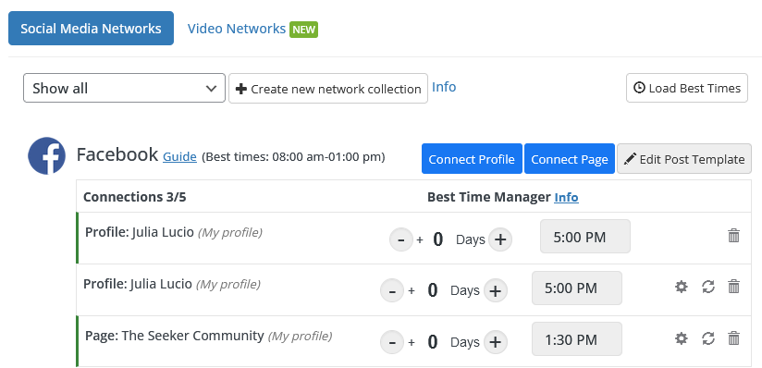Select Page: The Seeker Community text
This screenshot has width=762, height=368.
(175, 336)
